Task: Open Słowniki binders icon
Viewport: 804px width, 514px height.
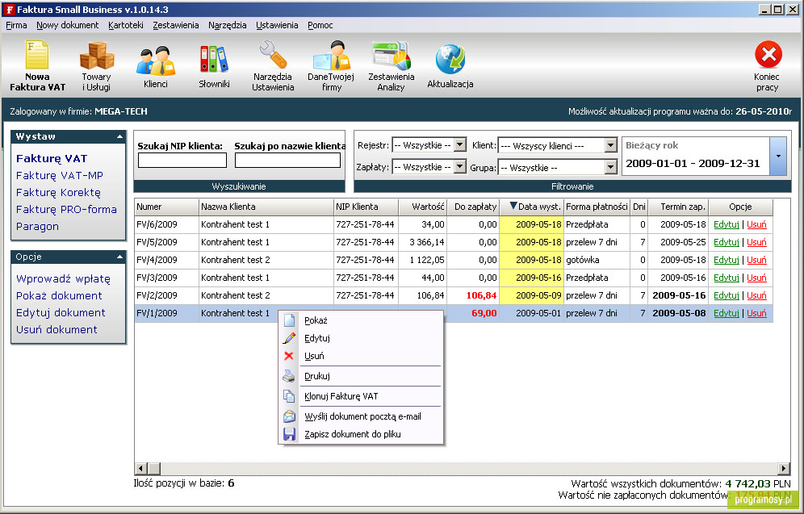Action: (214, 60)
